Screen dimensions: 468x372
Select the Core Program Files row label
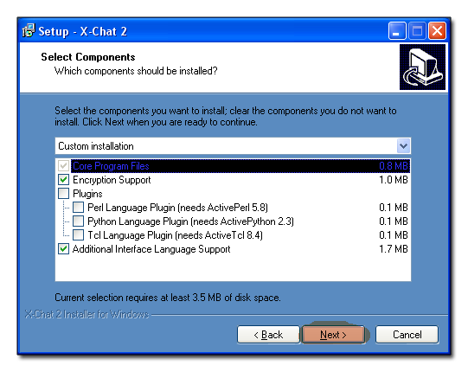coord(111,166)
